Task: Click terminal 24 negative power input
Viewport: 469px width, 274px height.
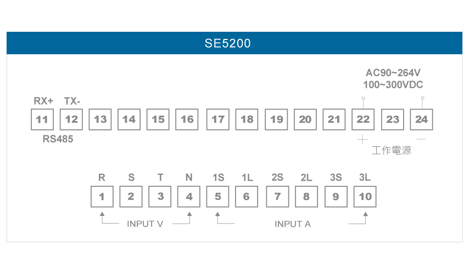Action: click(x=421, y=119)
